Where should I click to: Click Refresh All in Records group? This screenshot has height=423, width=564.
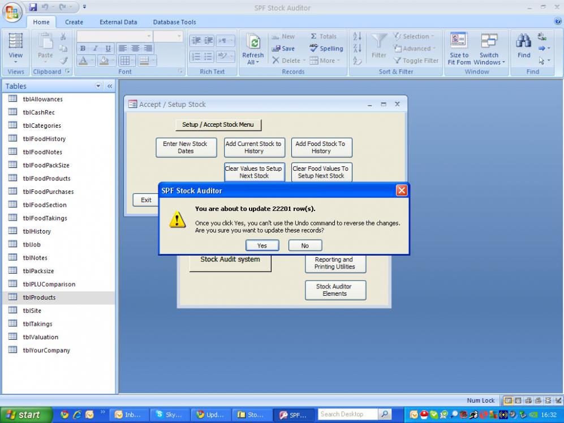pos(253,49)
